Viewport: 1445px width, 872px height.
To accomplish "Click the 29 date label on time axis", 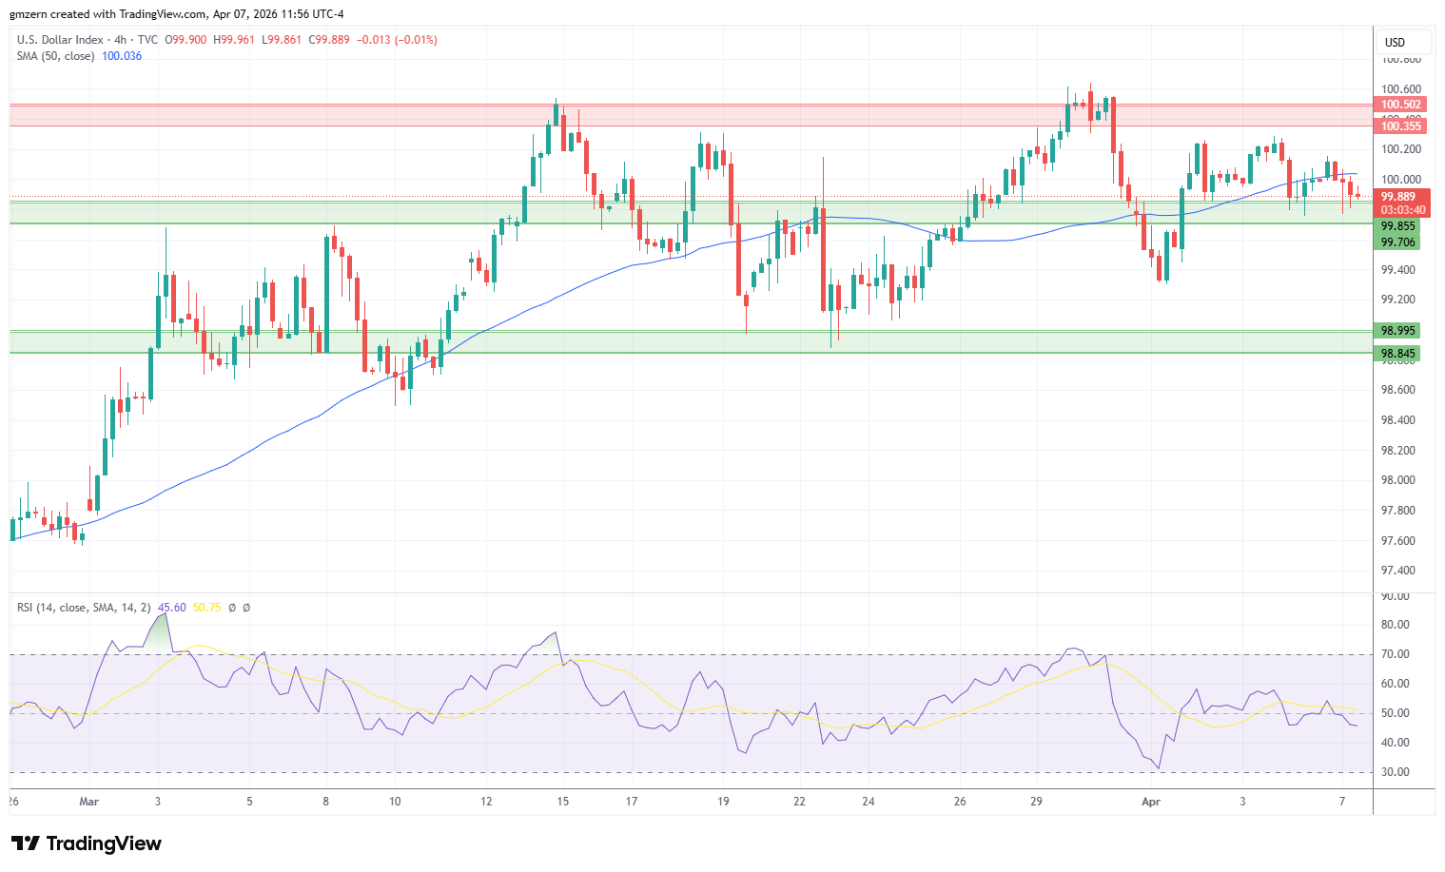I will click(x=1037, y=802).
